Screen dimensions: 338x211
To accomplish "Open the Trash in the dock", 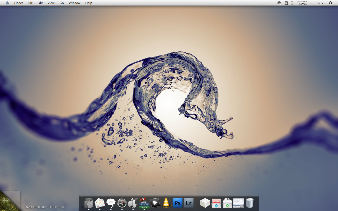I will (x=250, y=203).
